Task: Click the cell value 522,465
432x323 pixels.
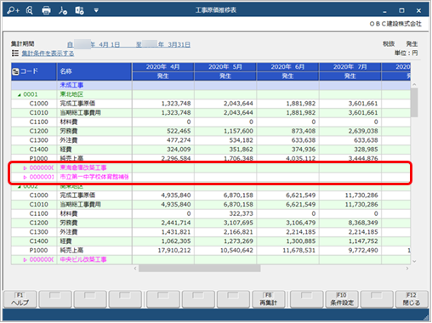Action: [x=179, y=131]
